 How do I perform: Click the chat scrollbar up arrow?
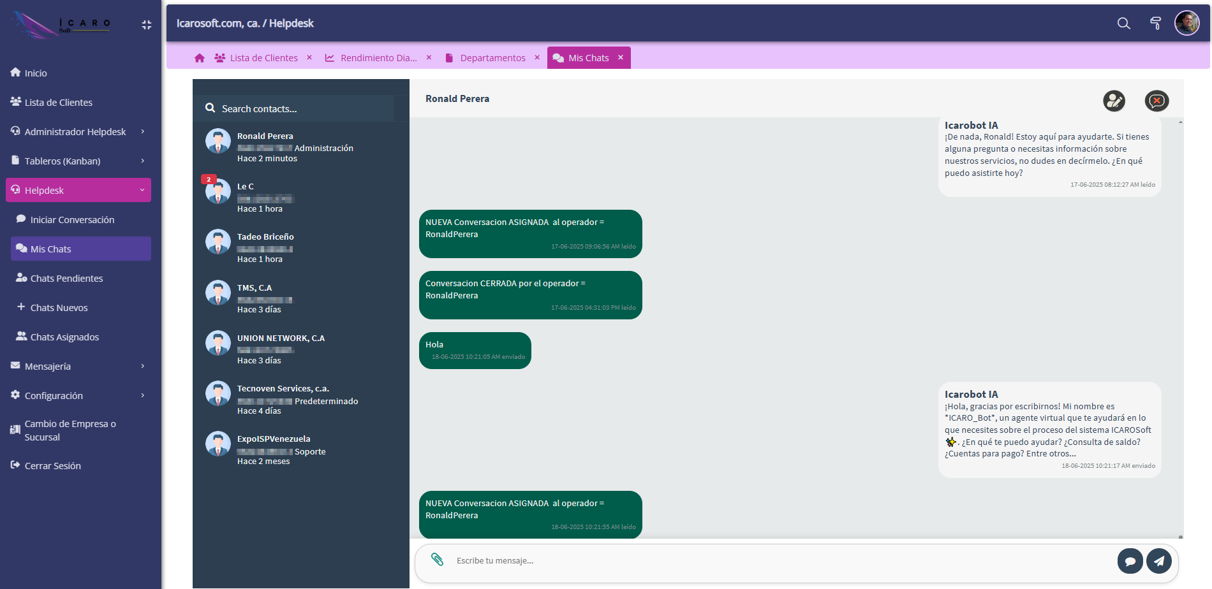click(1181, 122)
